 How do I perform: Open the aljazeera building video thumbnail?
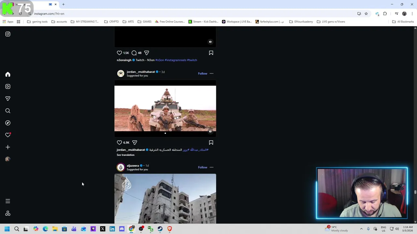[165, 199]
